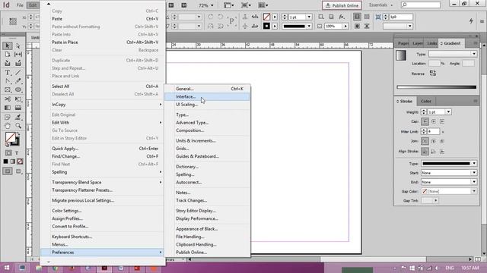
Task: Select the Page tool
Action: click(8, 55)
